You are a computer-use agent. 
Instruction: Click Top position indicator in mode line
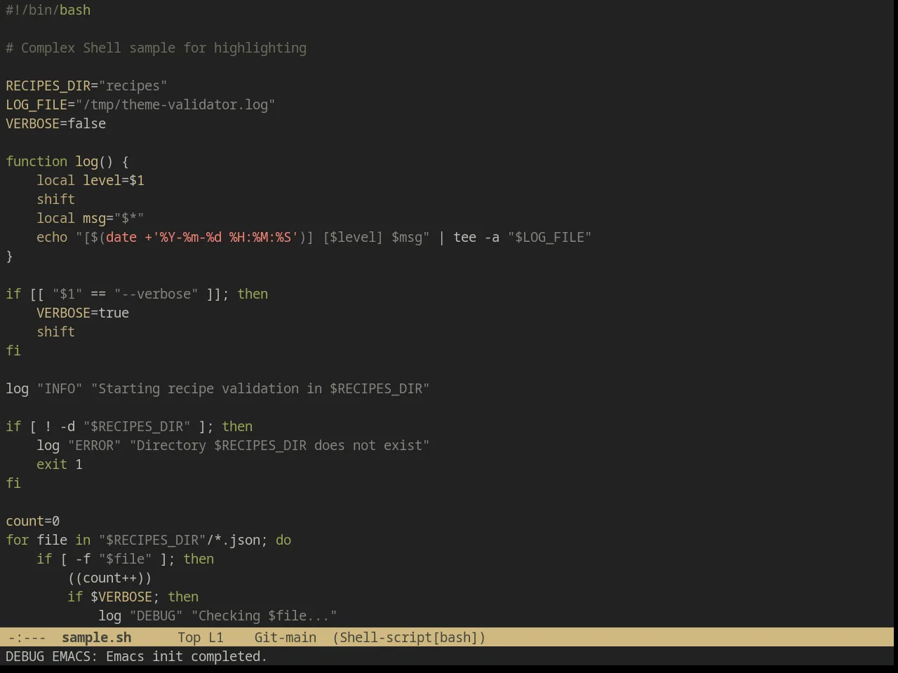189,637
